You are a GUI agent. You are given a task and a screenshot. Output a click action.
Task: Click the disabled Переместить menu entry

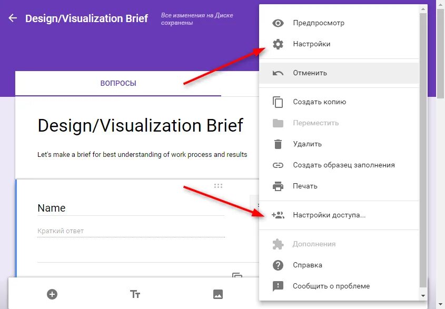point(339,123)
